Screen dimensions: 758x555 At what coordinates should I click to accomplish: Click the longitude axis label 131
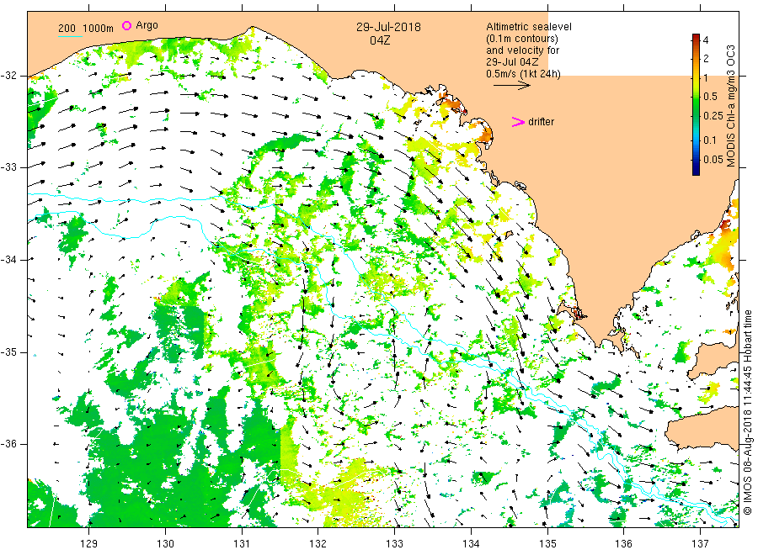[242, 544]
